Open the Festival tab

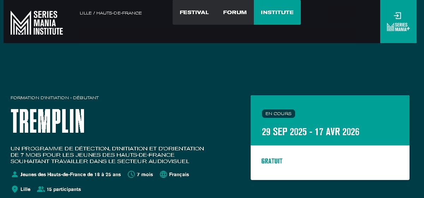click(194, 12)
